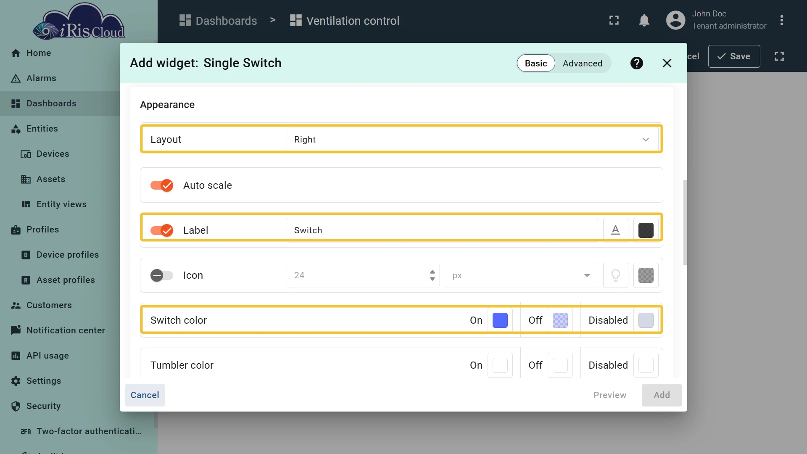The height and width of the screenshot is (454, 807).
Task: Expand the Layout dropdown showing Right
Action: tap(472, 140)
